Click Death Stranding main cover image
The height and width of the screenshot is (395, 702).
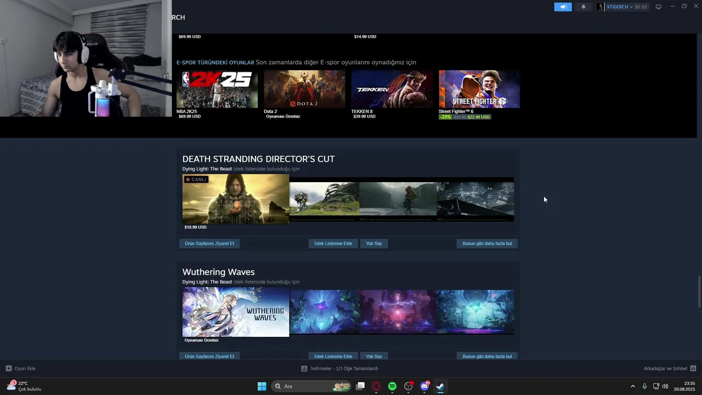tap(236, 199)
